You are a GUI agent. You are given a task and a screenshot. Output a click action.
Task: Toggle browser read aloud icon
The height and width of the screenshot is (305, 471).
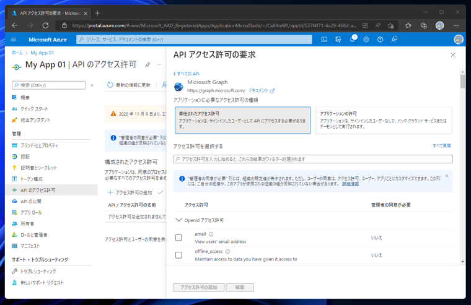click(x=377, y=25)
